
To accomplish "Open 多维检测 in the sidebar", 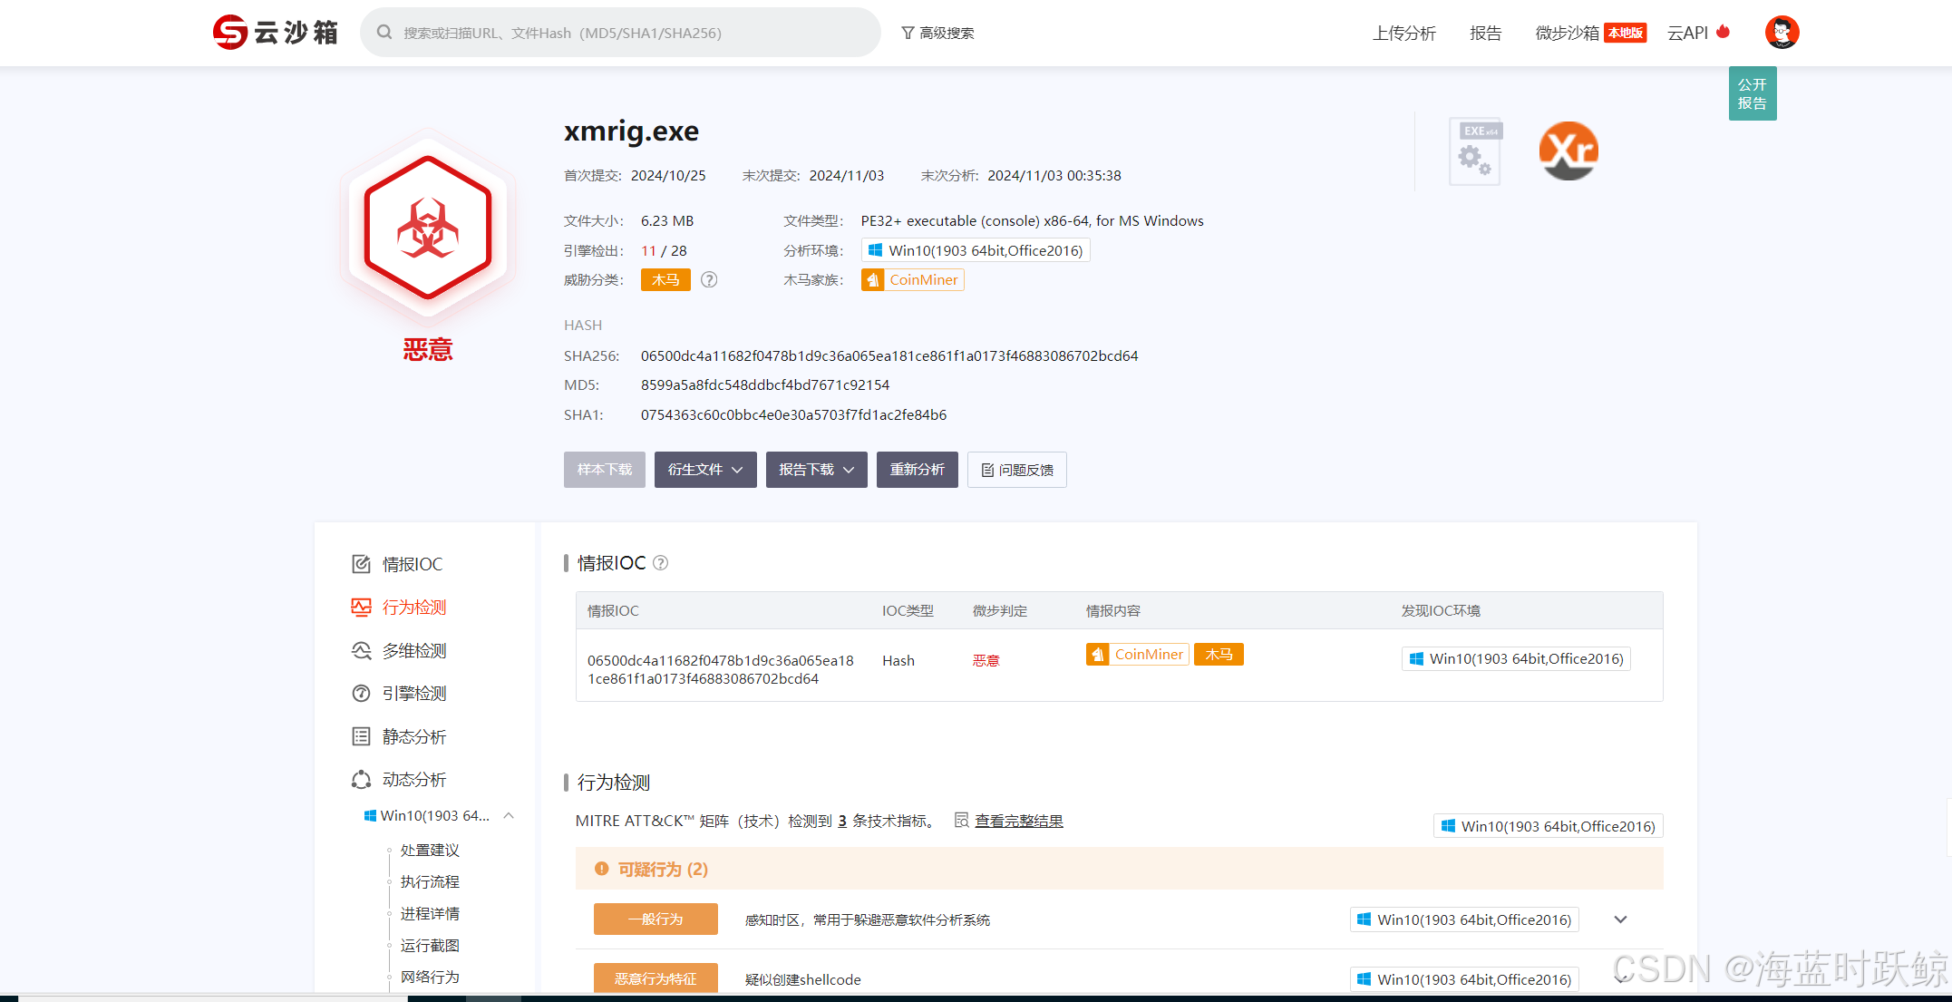I will [413, 651].
